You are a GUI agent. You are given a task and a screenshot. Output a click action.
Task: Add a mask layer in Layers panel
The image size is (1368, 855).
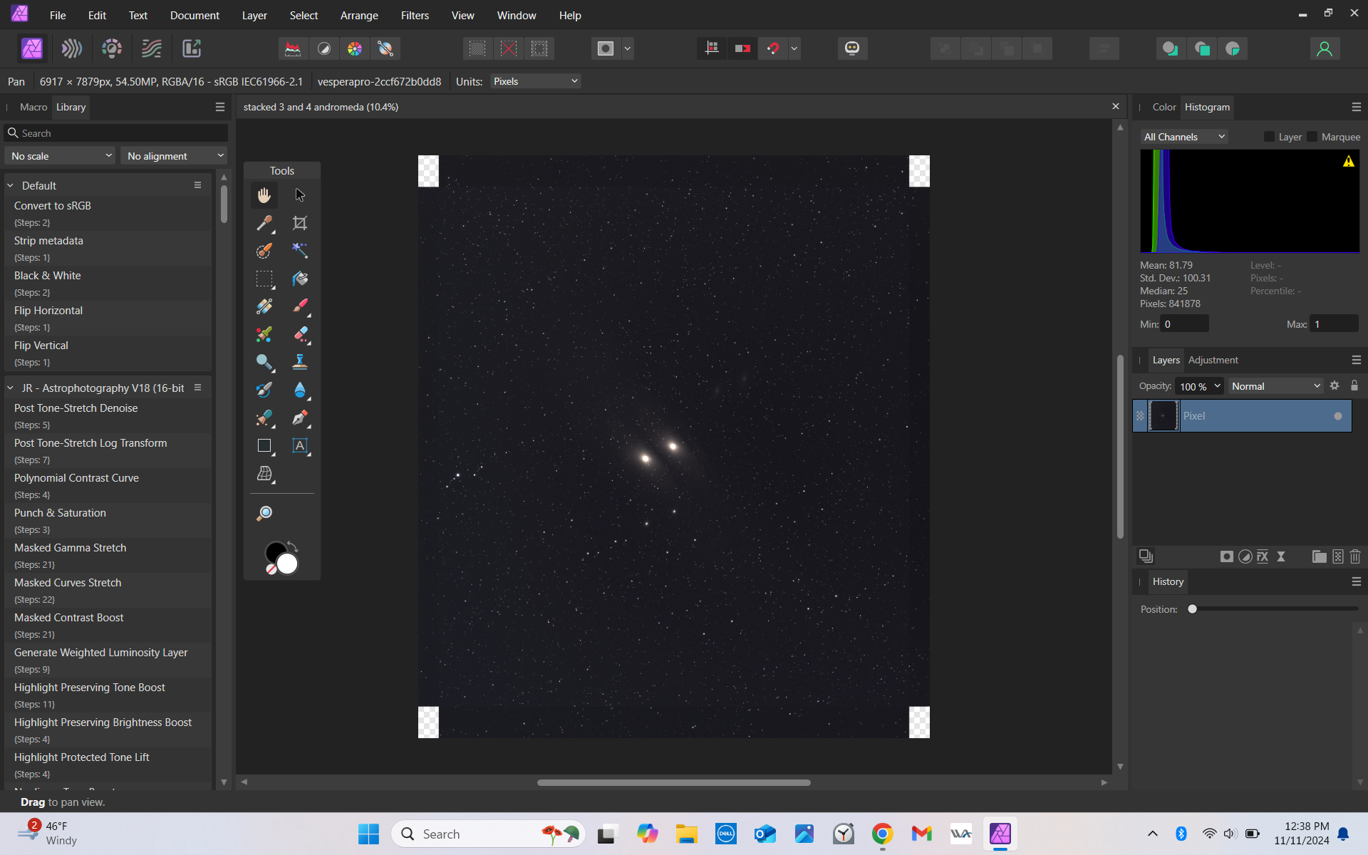pos(1226,556)
